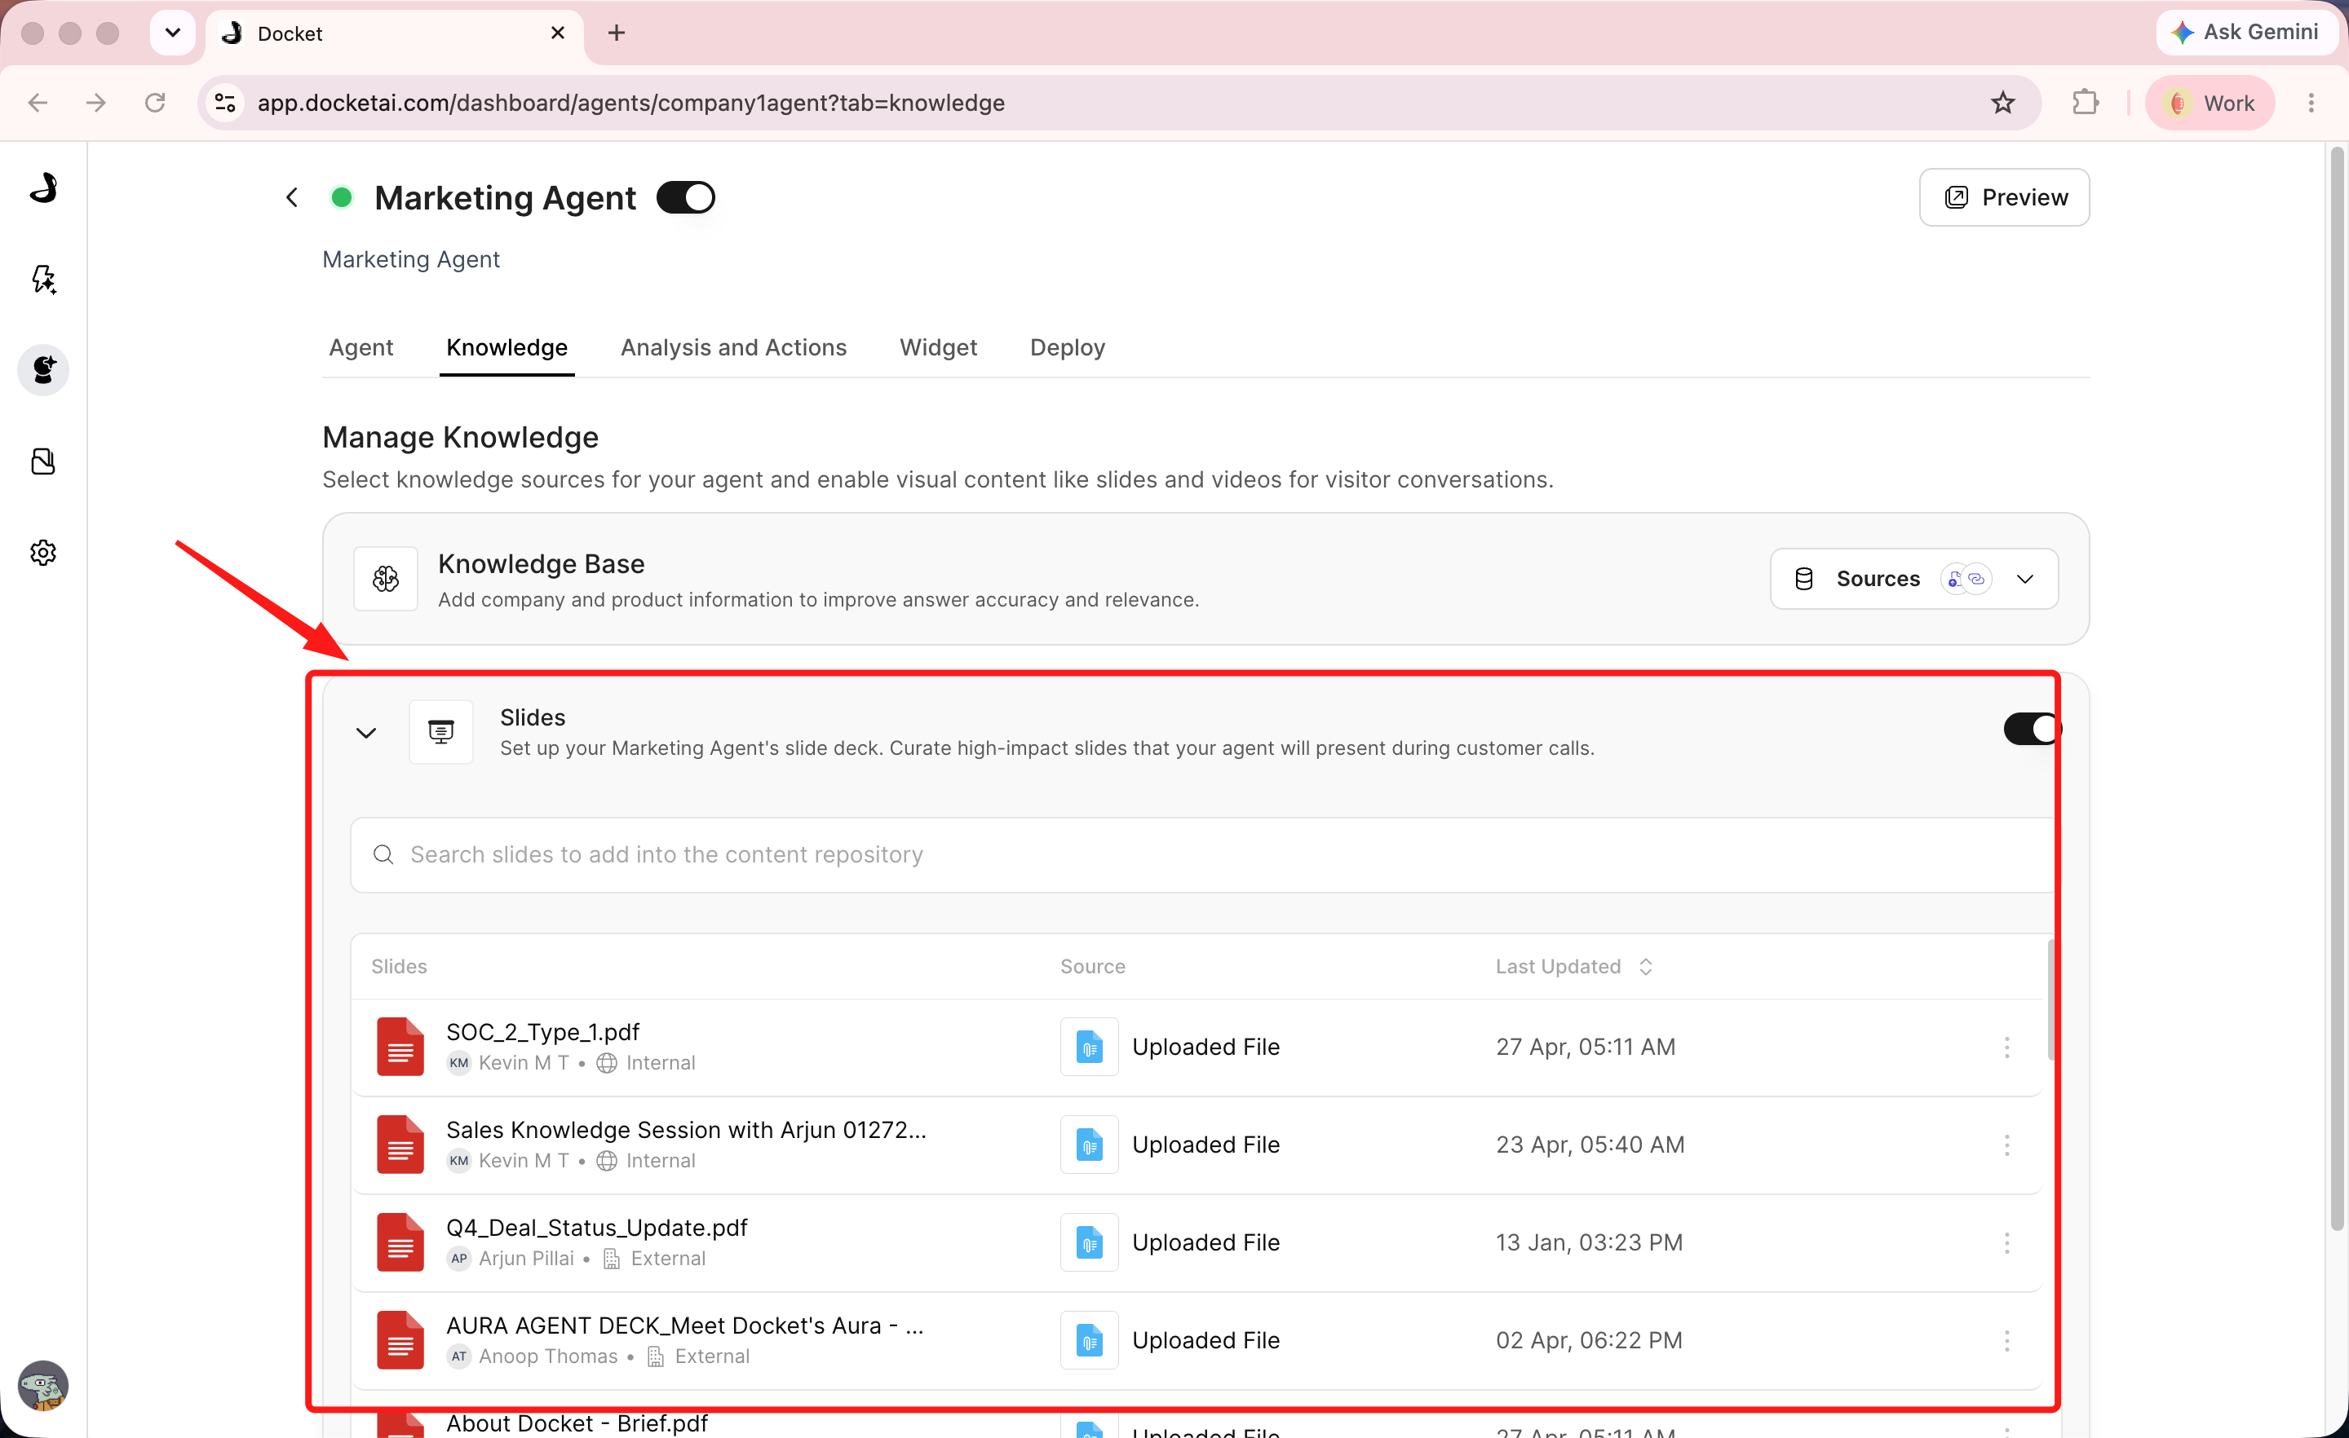2349x1438 pixels.
Task: Open the Docket logo home icon
Action: pos(44,187)
